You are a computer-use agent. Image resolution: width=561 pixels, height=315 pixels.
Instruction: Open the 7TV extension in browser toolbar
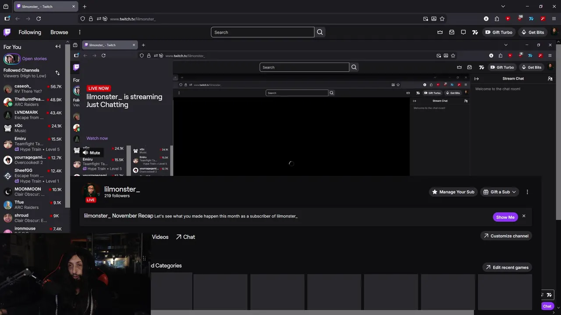tap(531, 19)
